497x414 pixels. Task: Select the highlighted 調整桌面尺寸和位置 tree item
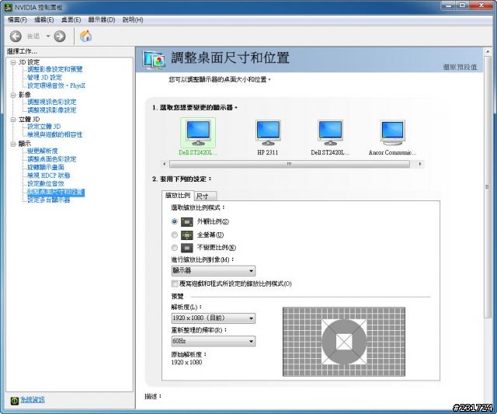(55, 192)
